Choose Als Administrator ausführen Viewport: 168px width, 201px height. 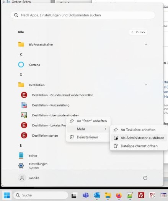(x=139, y=138)
